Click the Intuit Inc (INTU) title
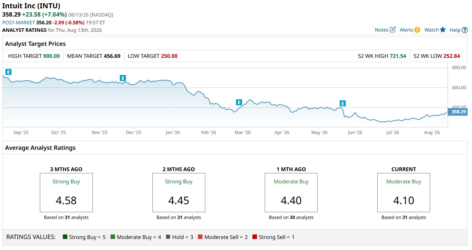Image resolution: width=472 pixels, height=250 pixels. tap(31, 6)
